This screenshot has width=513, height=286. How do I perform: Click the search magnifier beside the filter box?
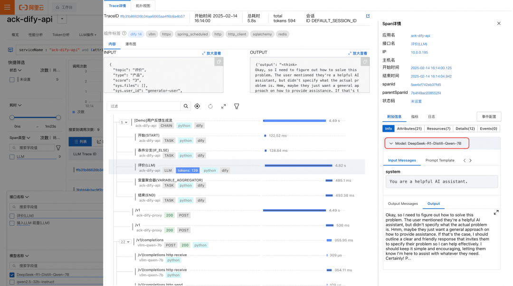(186, 106)
